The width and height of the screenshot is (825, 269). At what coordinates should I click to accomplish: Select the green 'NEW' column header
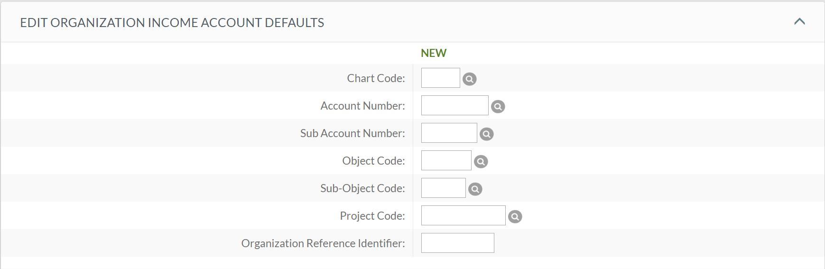pyautogui.click(x=434, y=53)
